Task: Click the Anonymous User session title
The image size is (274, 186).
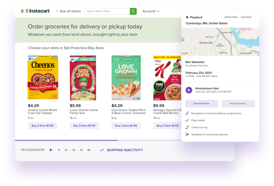Action: pyautogui.click(x=207, y=88)
